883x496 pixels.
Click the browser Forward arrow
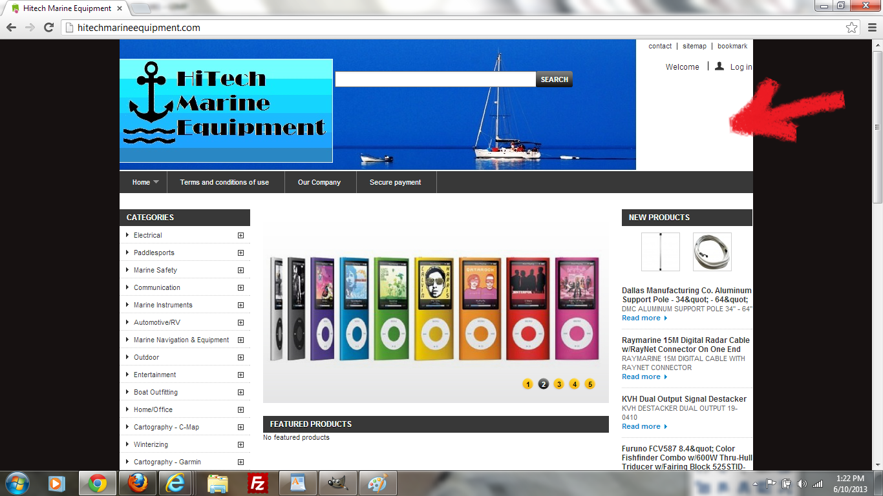tap(30, 28)
